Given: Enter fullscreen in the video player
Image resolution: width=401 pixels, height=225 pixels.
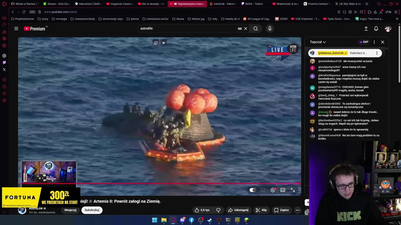Looking at the screenshot, I should pyautogui.click(x=293, y=190).
